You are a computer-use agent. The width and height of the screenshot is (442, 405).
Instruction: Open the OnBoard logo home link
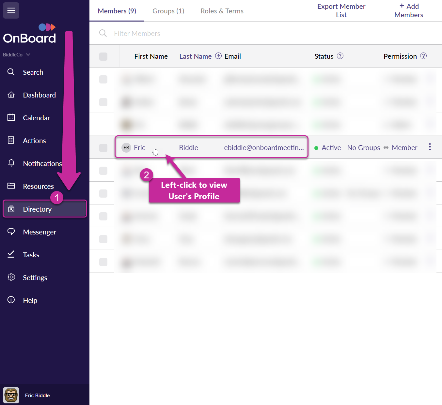[29, 34]
